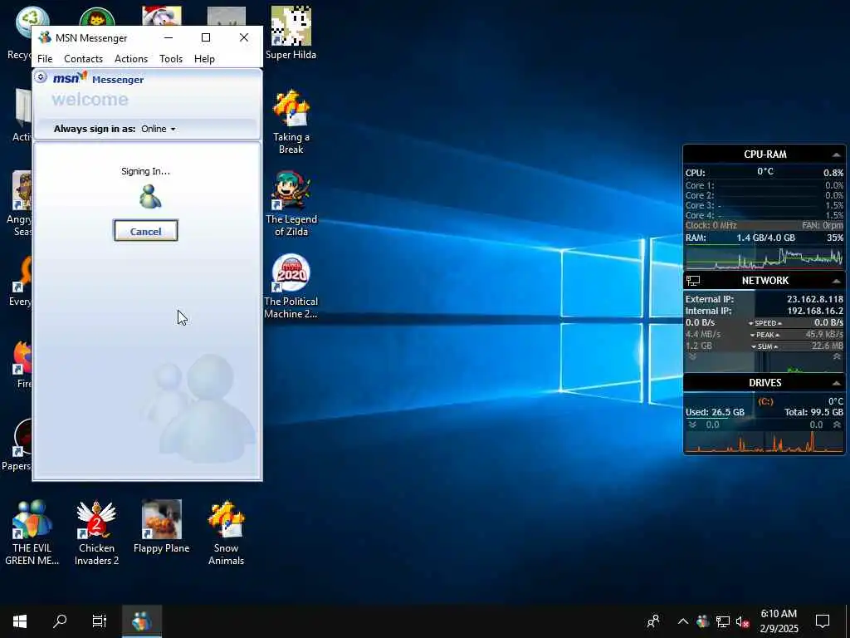Collapse the CPU-RAM gadget panel
The image size is (850, 638).
(836, 155)
